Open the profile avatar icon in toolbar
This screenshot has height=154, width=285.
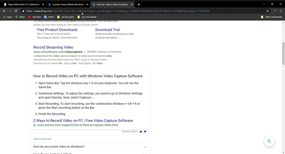point(275,11)
